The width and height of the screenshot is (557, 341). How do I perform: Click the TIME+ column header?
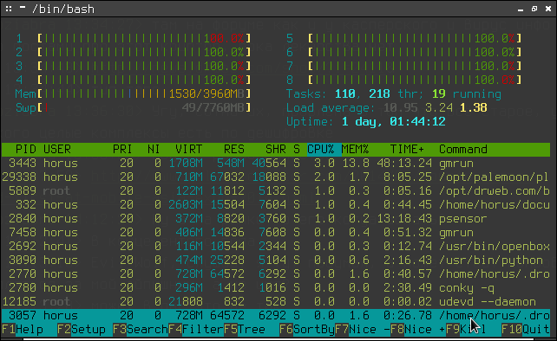407,149
